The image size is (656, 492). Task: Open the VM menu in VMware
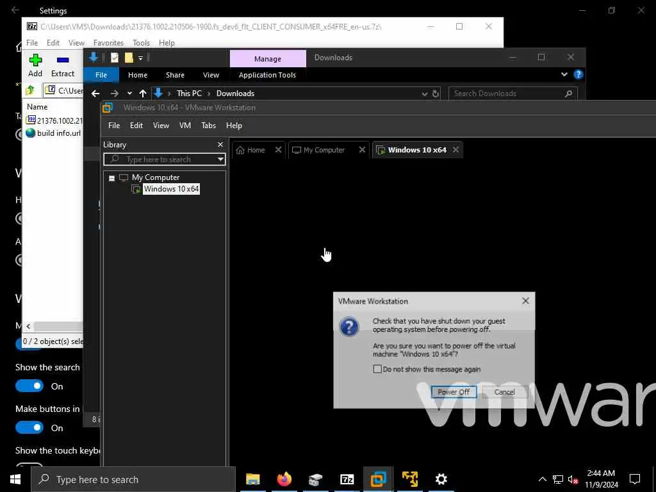(x=185, y=126)
